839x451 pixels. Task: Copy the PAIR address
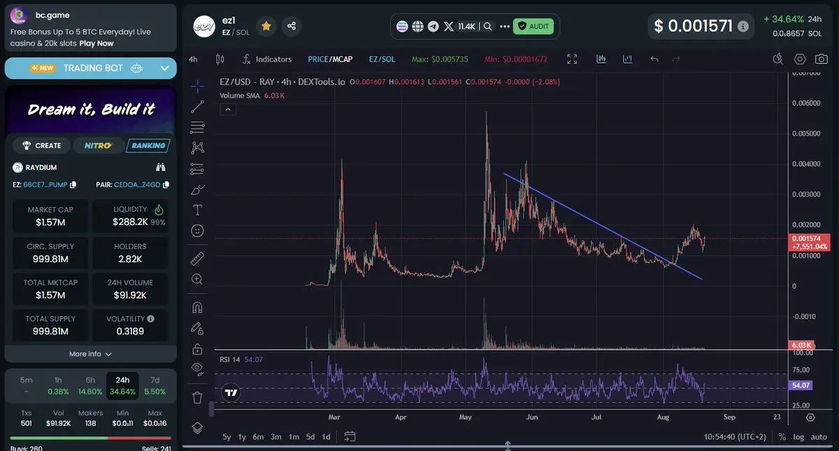(166, 185)
